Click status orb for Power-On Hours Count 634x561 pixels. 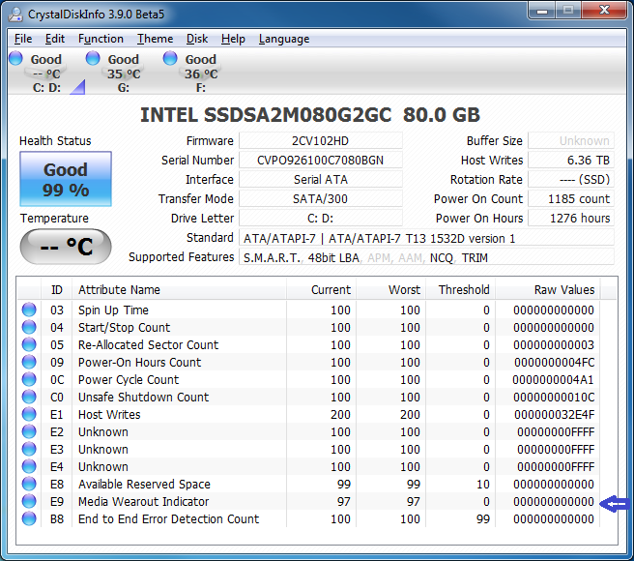click(x=29, y=362)
